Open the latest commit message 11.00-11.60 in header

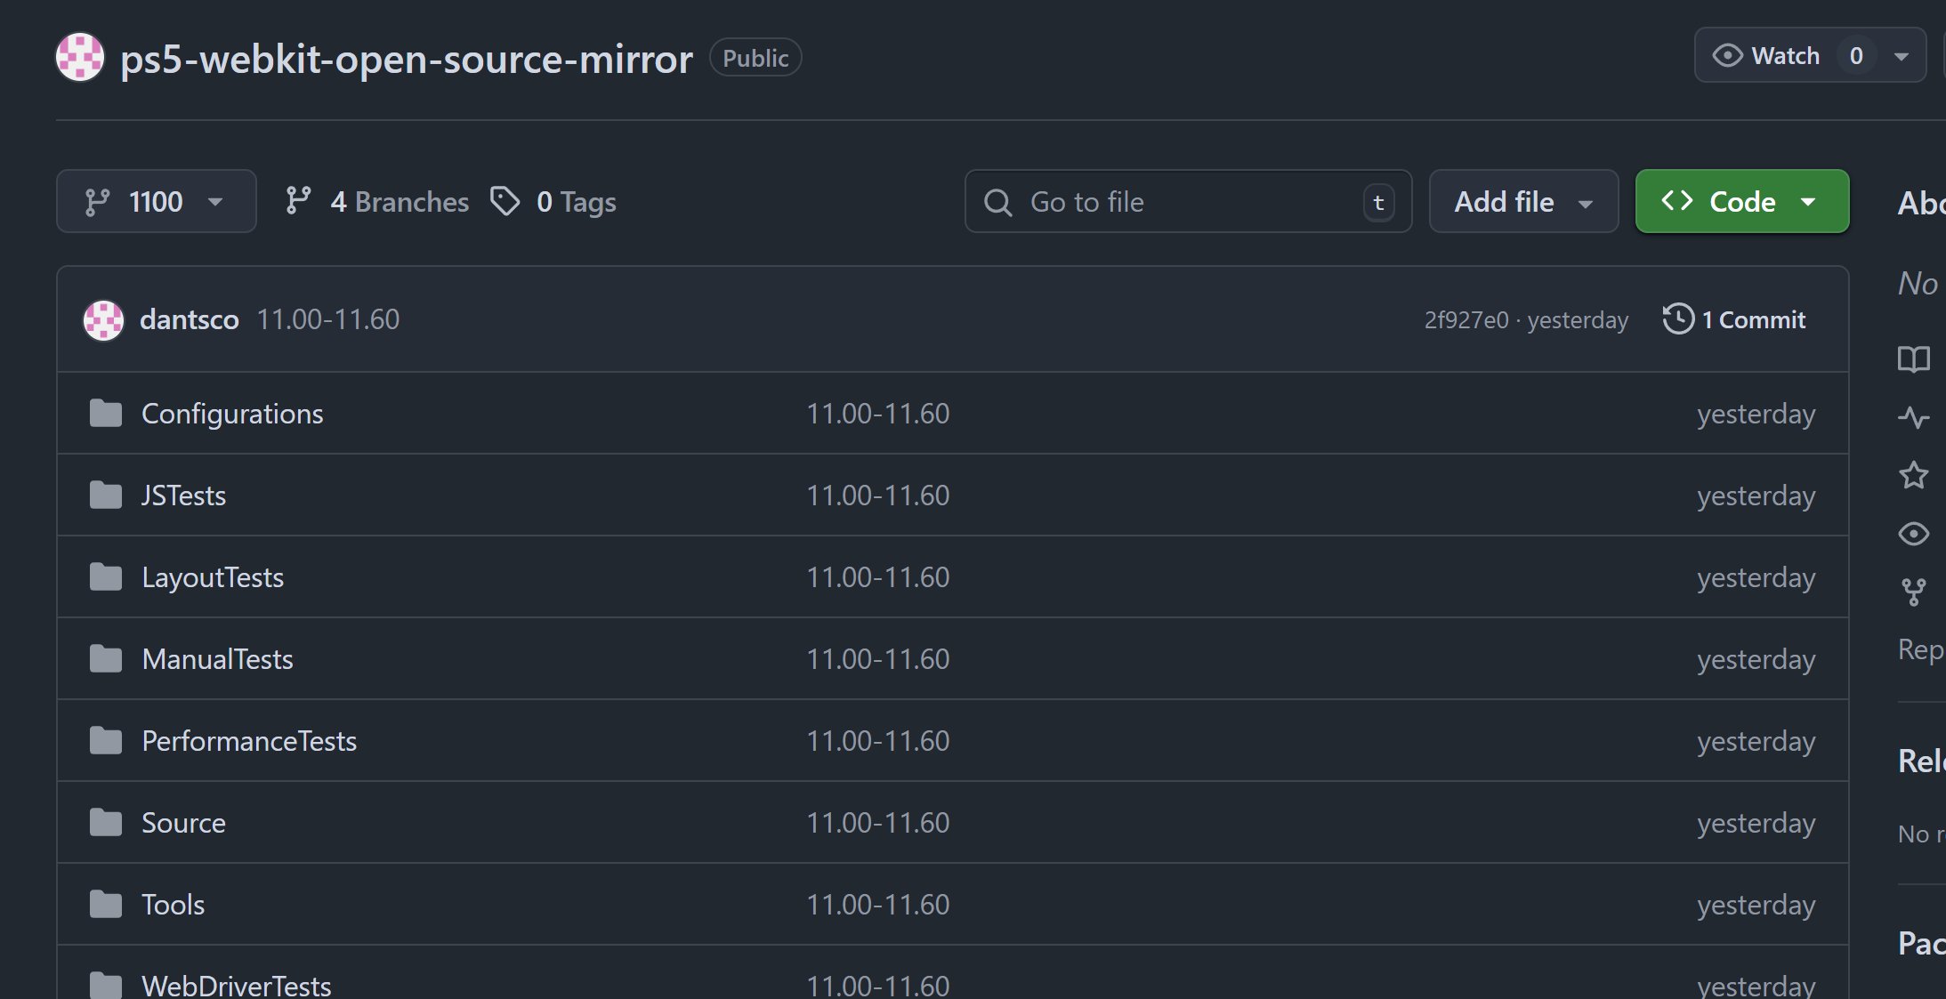pos(328,320)
